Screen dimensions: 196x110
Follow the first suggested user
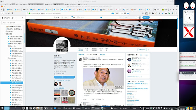click(x=136, y=60)
